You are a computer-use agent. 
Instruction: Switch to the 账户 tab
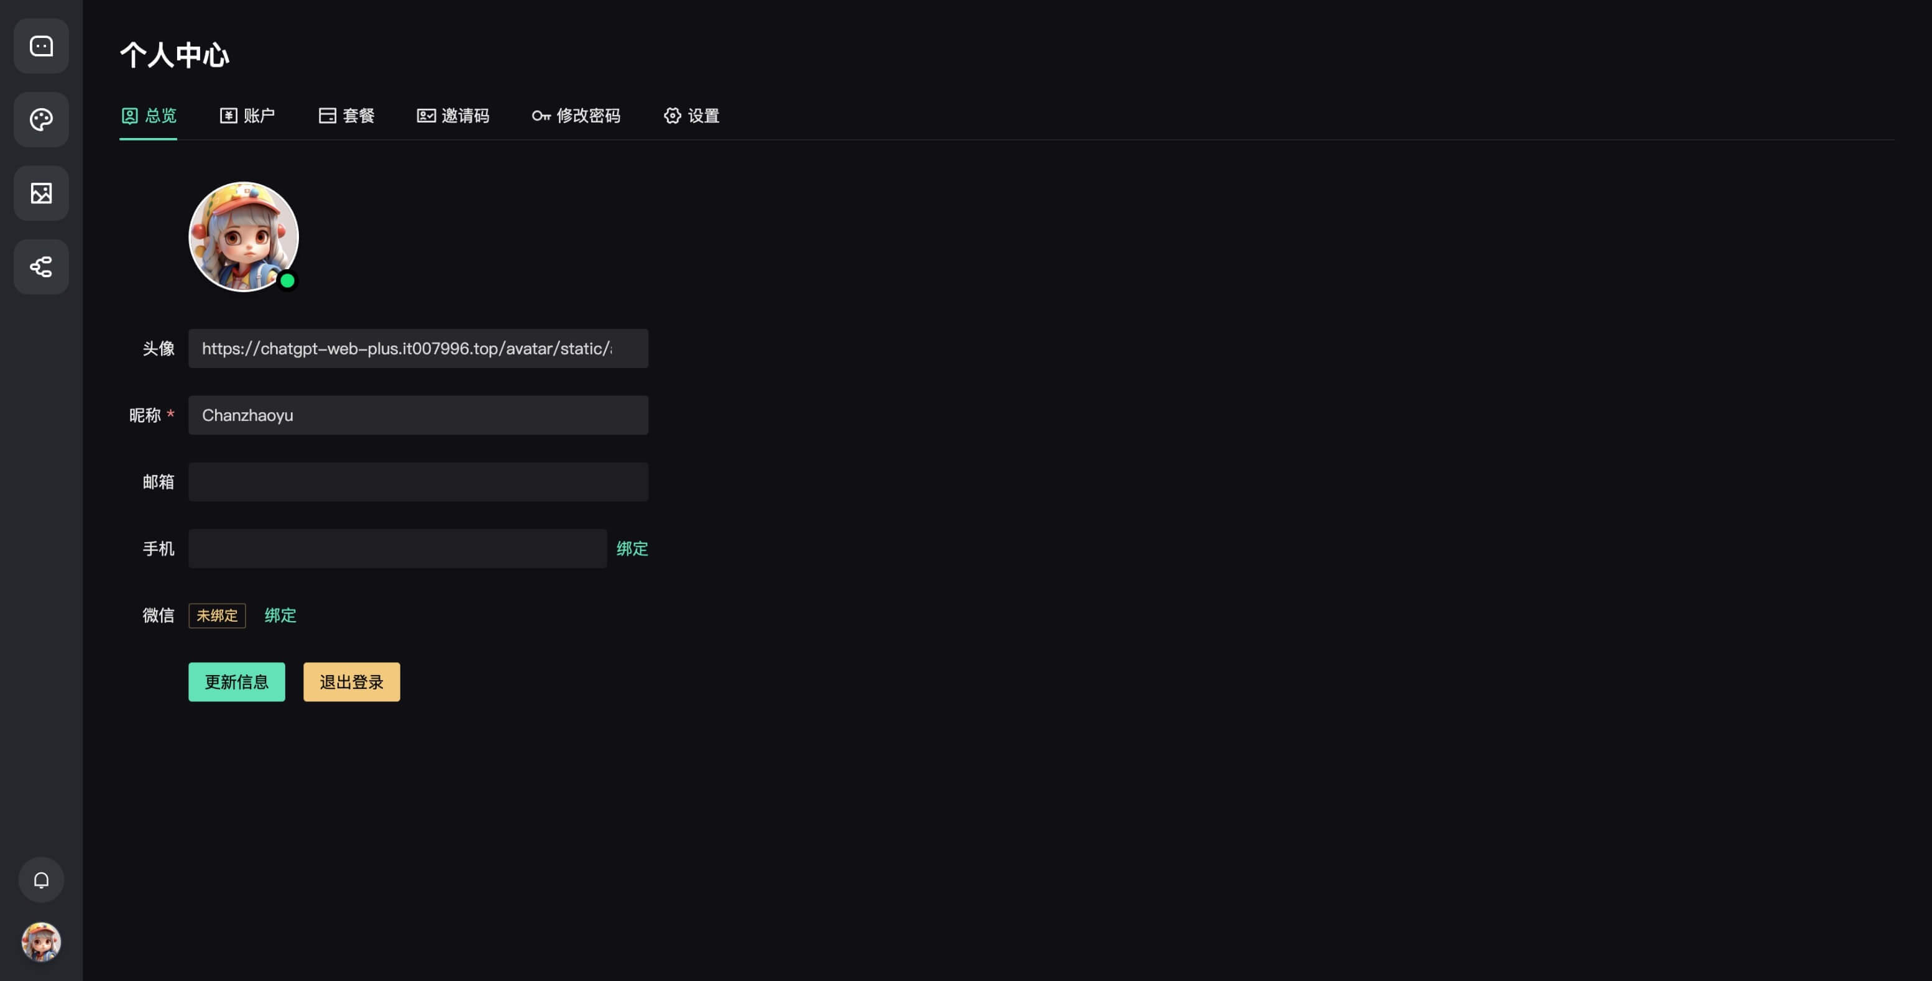247,116
